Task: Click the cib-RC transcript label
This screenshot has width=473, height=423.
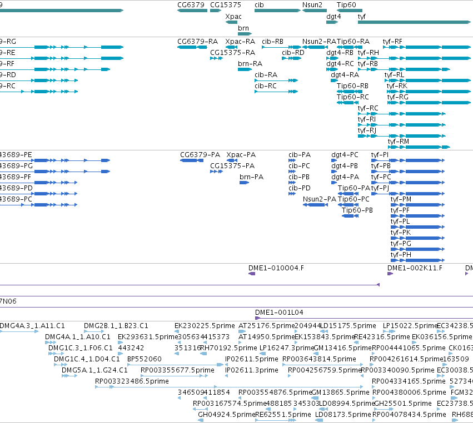Action: pyautogui.click(x=266, y=86)
